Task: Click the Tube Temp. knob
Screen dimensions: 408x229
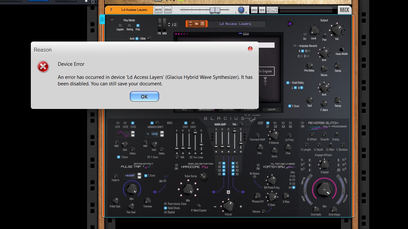Action: pos(204,177)
